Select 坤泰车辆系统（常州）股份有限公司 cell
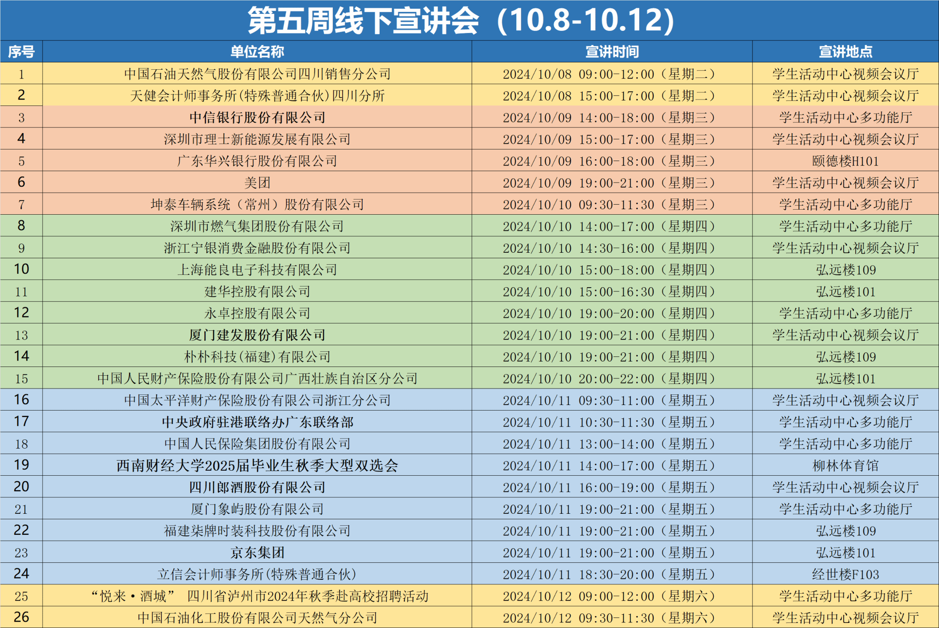Viewport: 939px width, 628px height. pyautogui.click(x=257, y=205)
